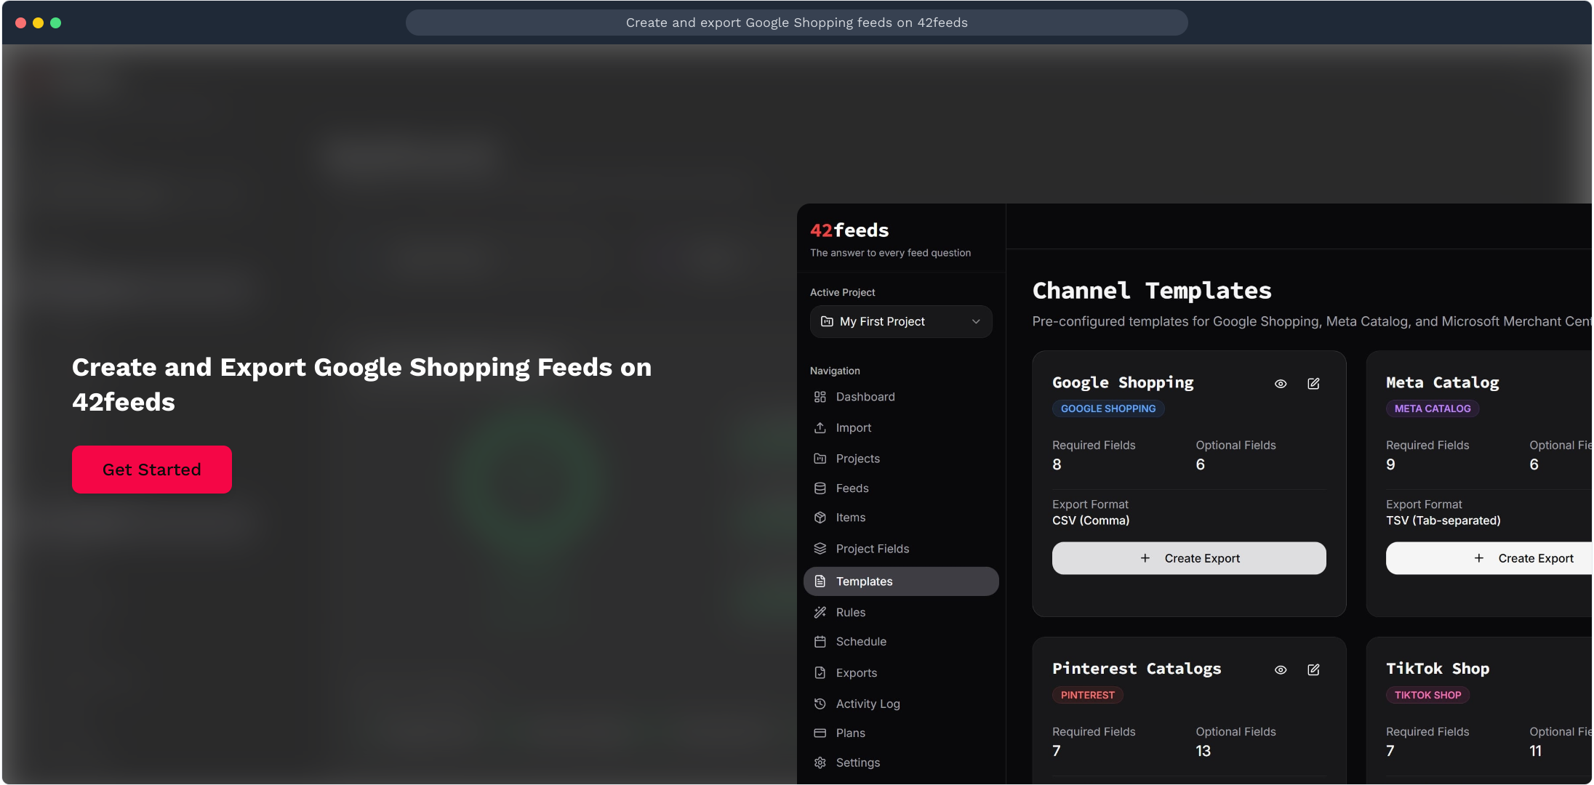Viewport: 1594px width, 785px height.
Task: Click the Feeds database icon
Action: point(820,488)
